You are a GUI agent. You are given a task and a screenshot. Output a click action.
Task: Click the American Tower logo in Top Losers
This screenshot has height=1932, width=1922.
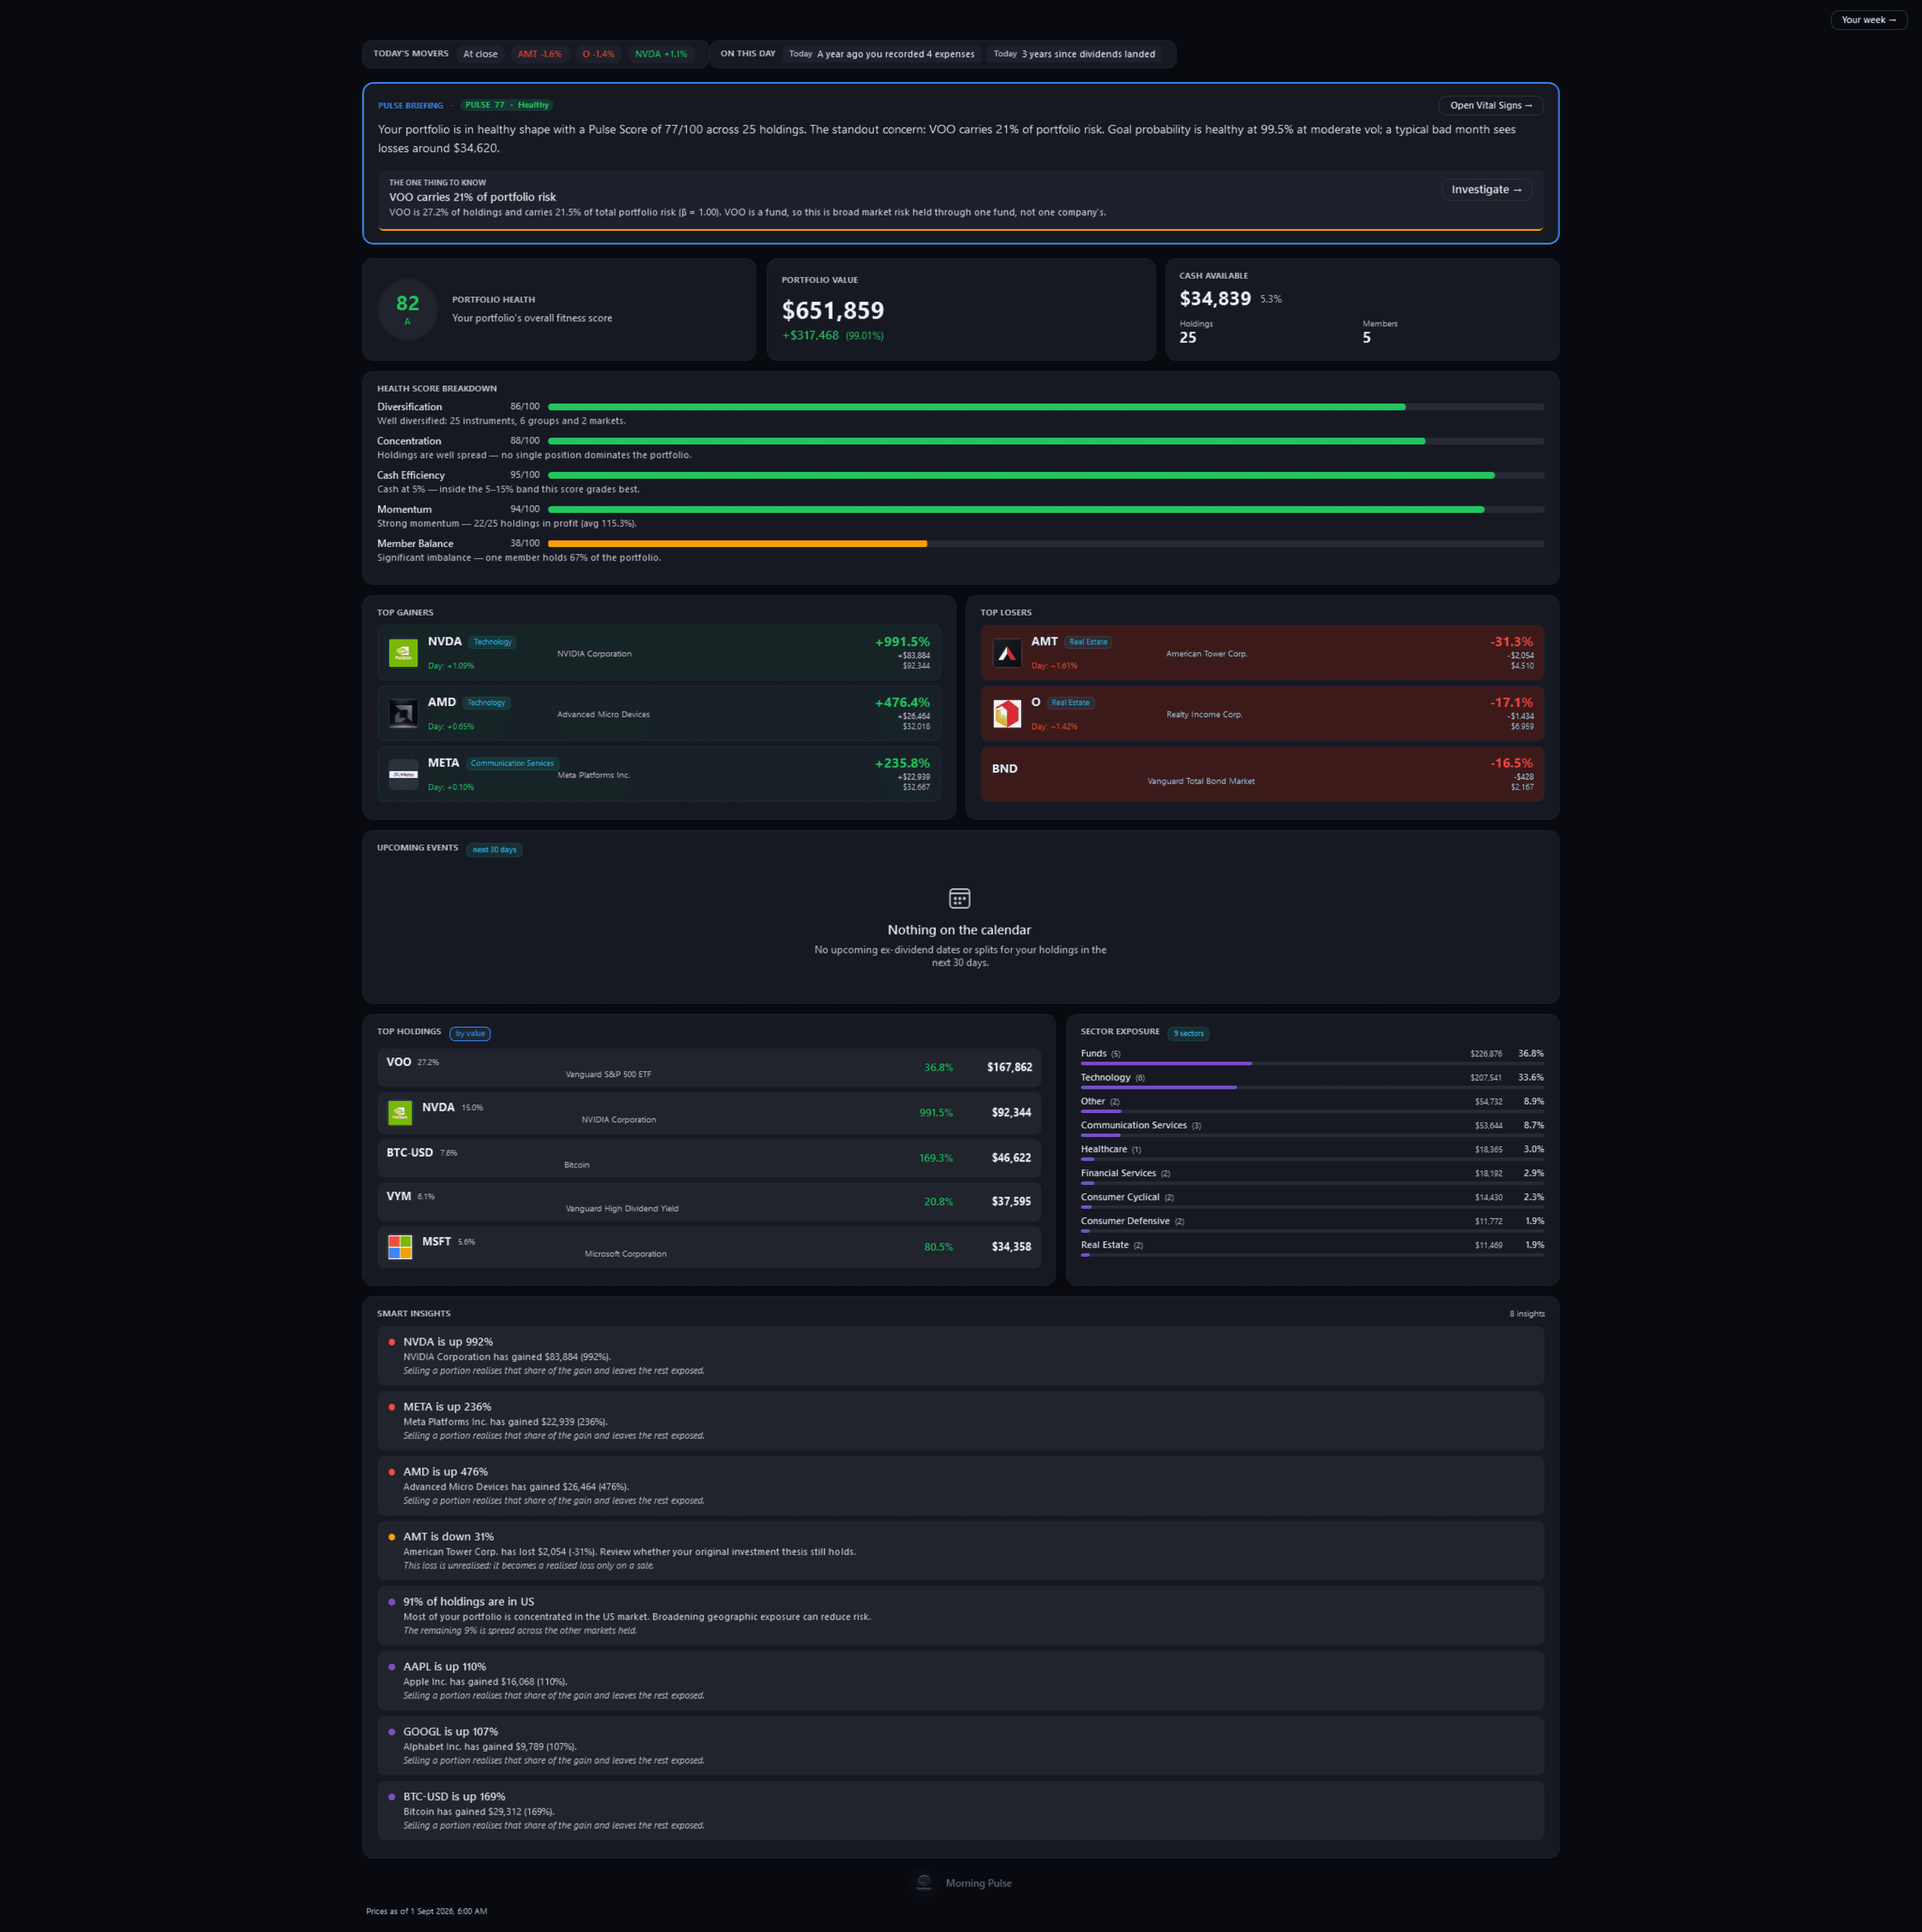coord(1007,653)
